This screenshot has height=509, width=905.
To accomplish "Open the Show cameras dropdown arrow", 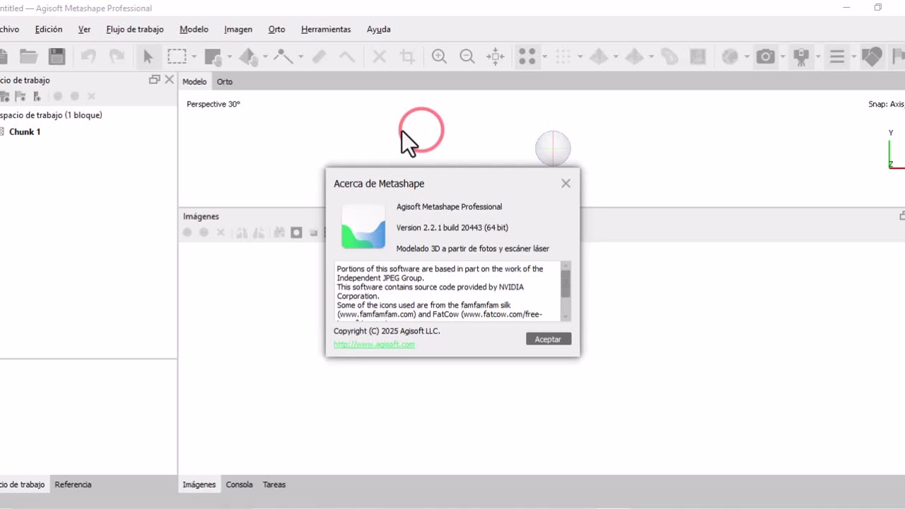I will [x=782, y=57].
